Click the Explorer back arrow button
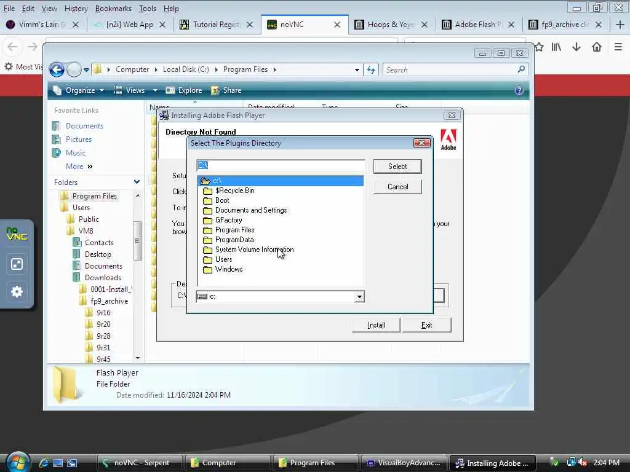Viewport: 630px width, 472px height. click(57, 70)
